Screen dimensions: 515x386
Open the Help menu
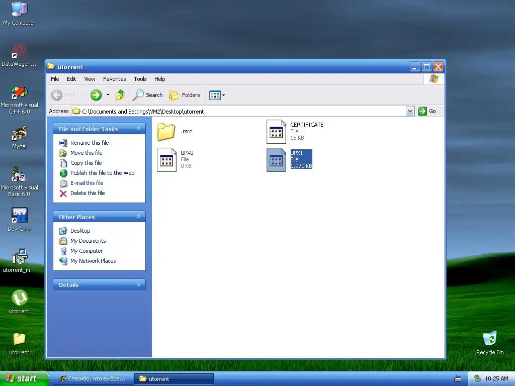click(x=159, y=79)
